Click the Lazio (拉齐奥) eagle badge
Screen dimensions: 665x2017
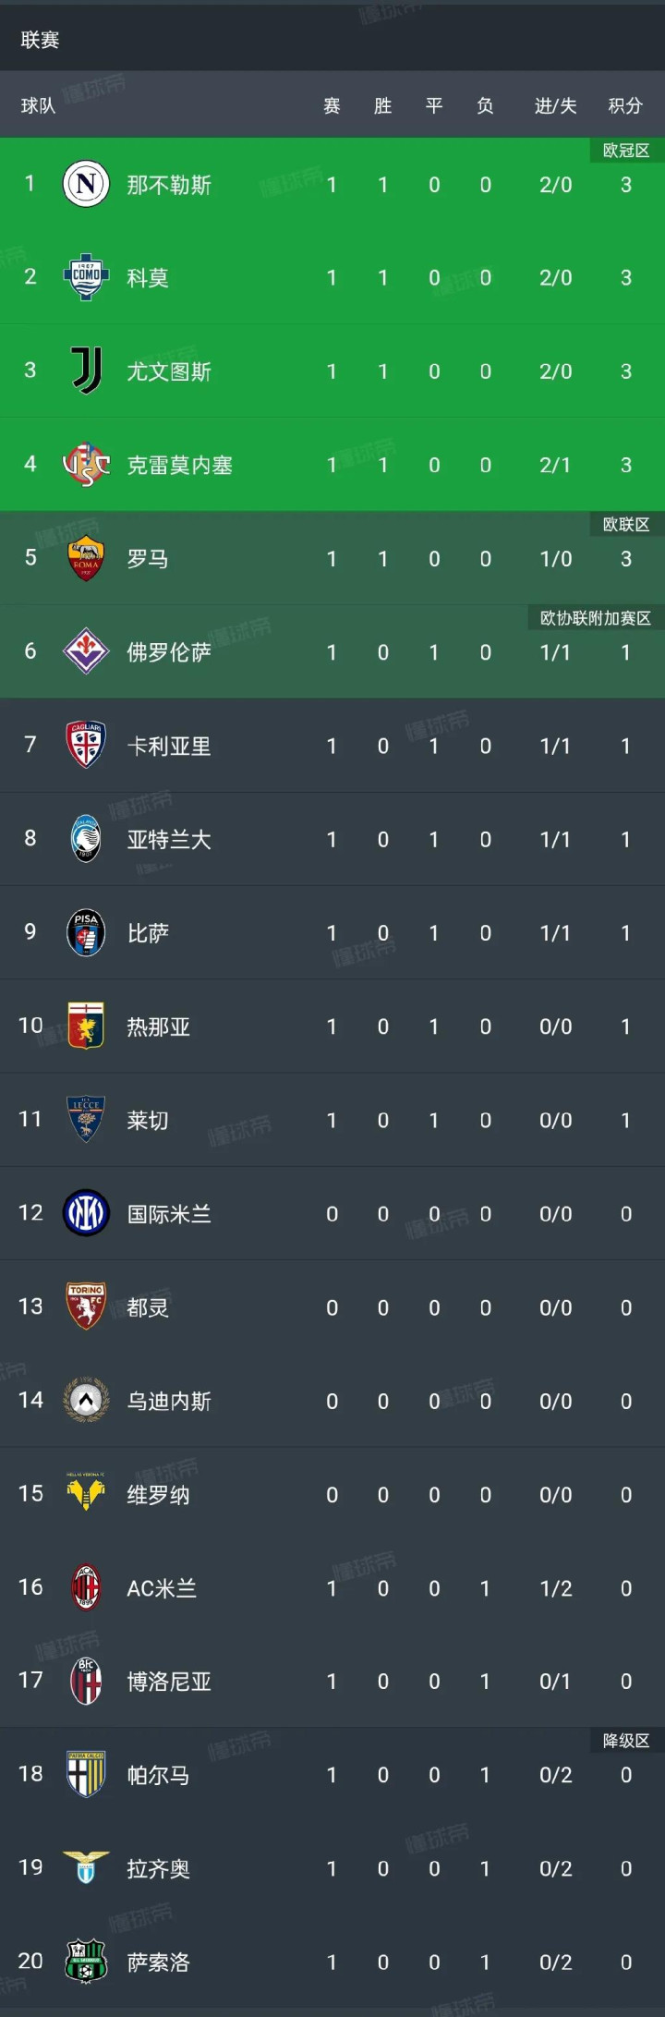coord(86,1867)
